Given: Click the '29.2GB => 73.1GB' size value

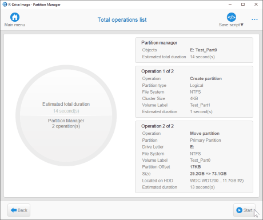Looking at the screenshot, I should [x=208, y=174].
